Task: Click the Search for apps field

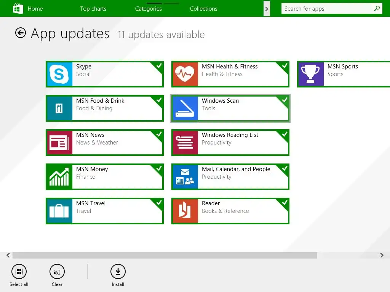Action: click(x=332, y=9)
